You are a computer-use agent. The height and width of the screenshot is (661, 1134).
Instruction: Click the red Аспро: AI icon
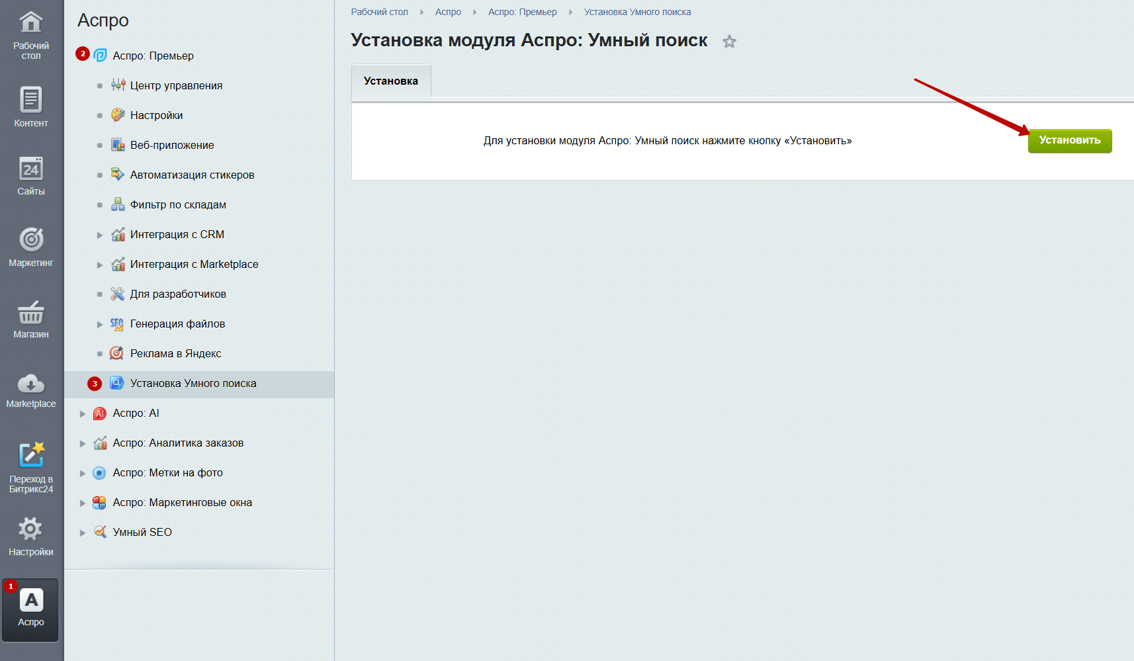[100, 414]
